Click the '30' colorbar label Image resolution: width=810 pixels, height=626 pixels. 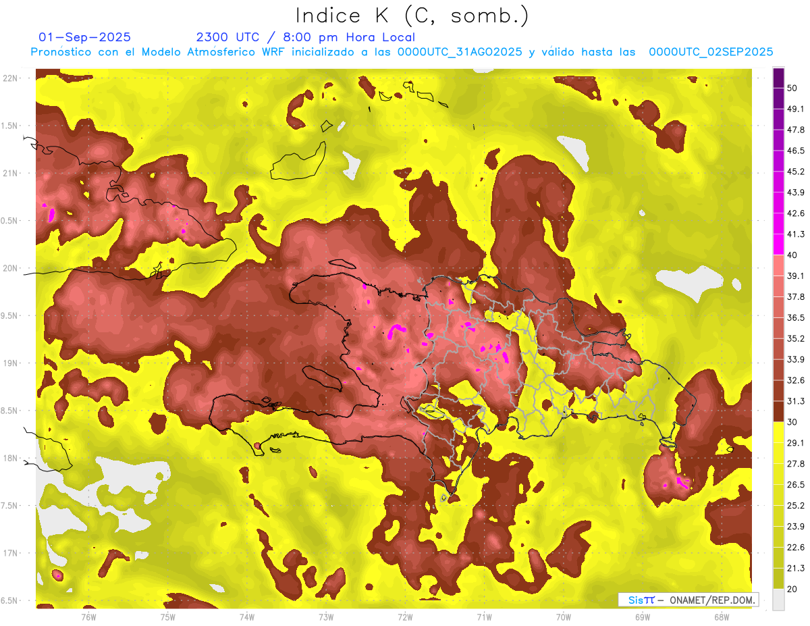click(x=792, y=421)
